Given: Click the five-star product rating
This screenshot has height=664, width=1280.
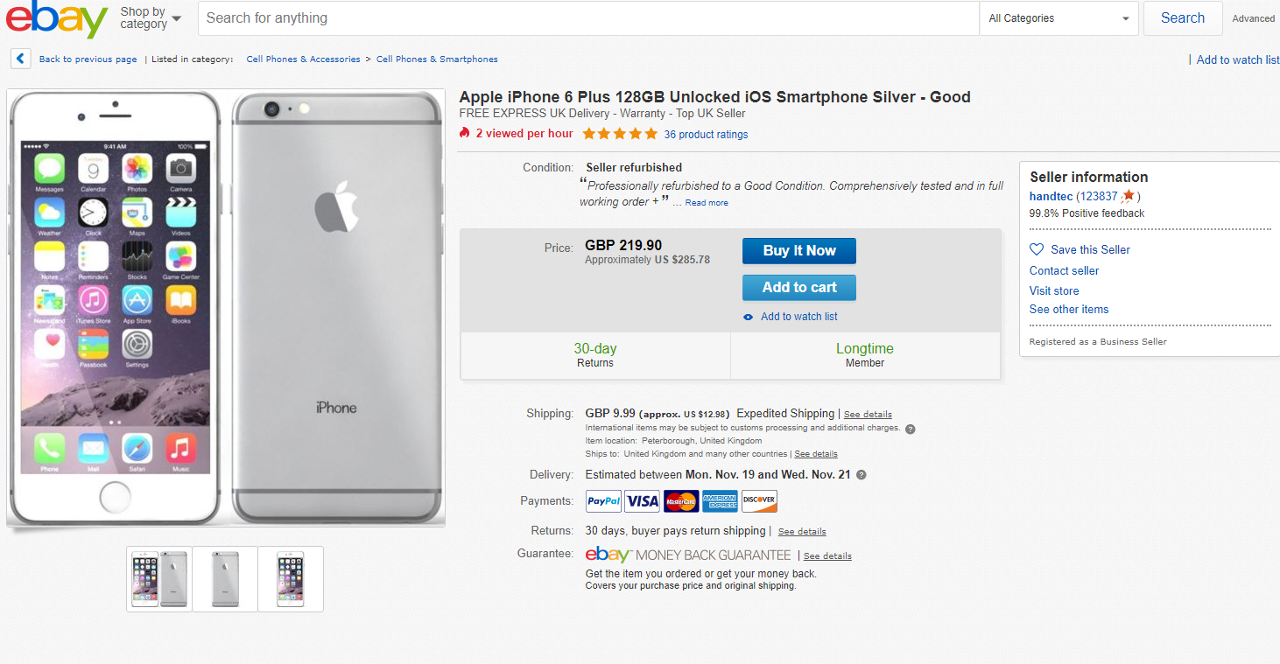Looking at the screenshot, I should tap(620, 134).
